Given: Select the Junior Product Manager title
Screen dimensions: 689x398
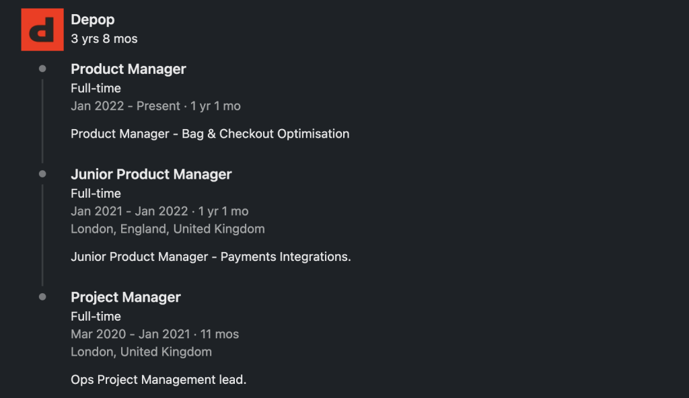Looking at the screenshot, I should 151,174.
